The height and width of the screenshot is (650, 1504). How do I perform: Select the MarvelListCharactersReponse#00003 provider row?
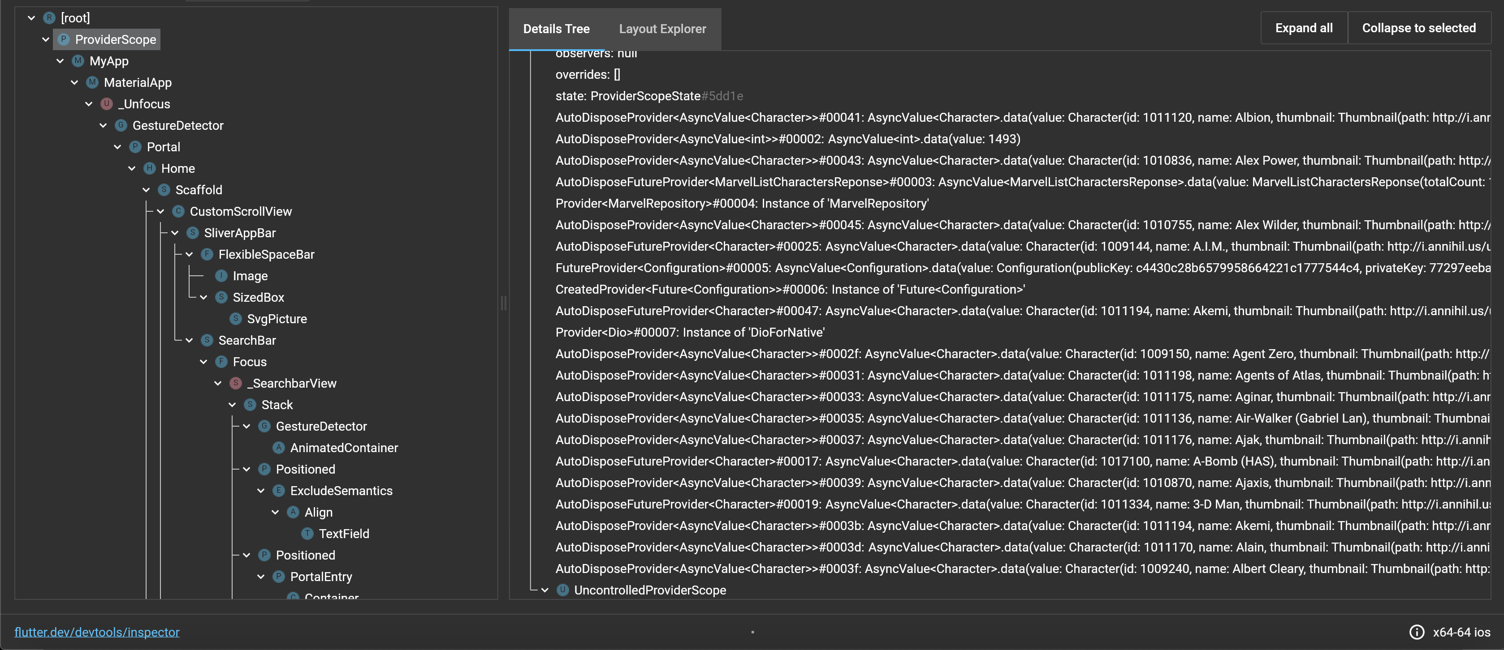pyautogui.click(x=1023, y=182)
